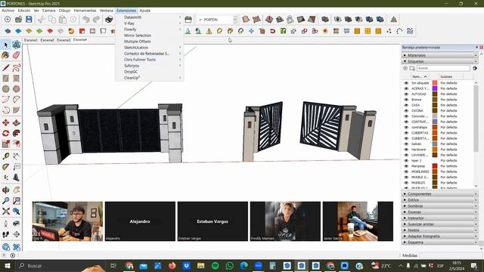The height and width of the screenshot is (272, 484).
Task: Open the PORTON tag dropdown
Action: [235, 20]
